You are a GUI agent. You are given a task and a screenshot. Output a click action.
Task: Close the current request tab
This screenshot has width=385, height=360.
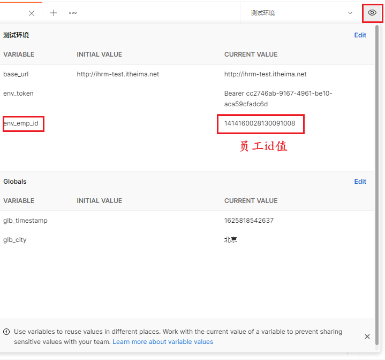pyautogui.click(x=32, y=13)
